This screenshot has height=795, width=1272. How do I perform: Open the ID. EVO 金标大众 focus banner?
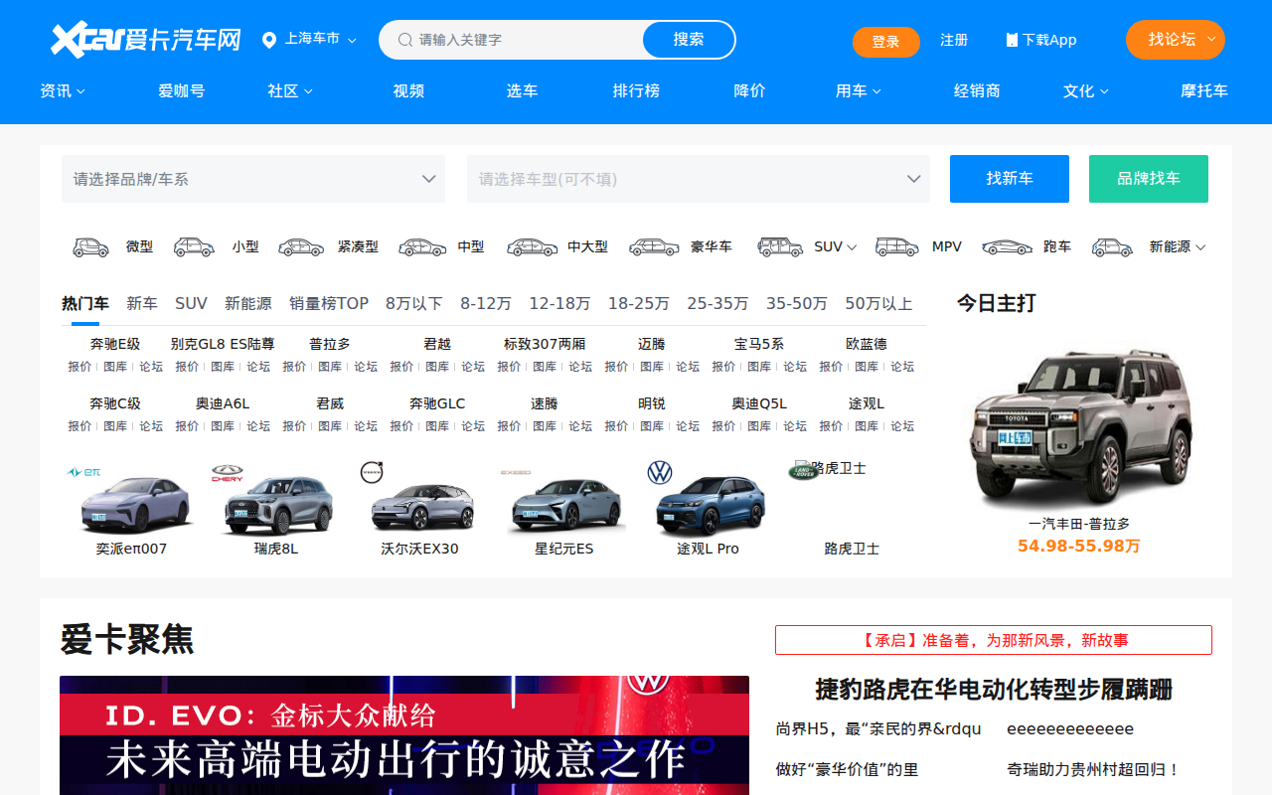tap(404, 735)
